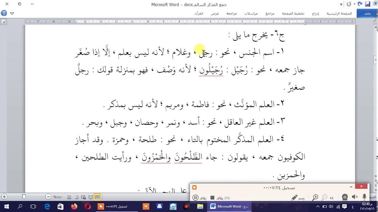Image resolution: width=378 pixels, height=212 pixels.
Task: Toggle the microphone in the recorder
Action: coord(364,197)
